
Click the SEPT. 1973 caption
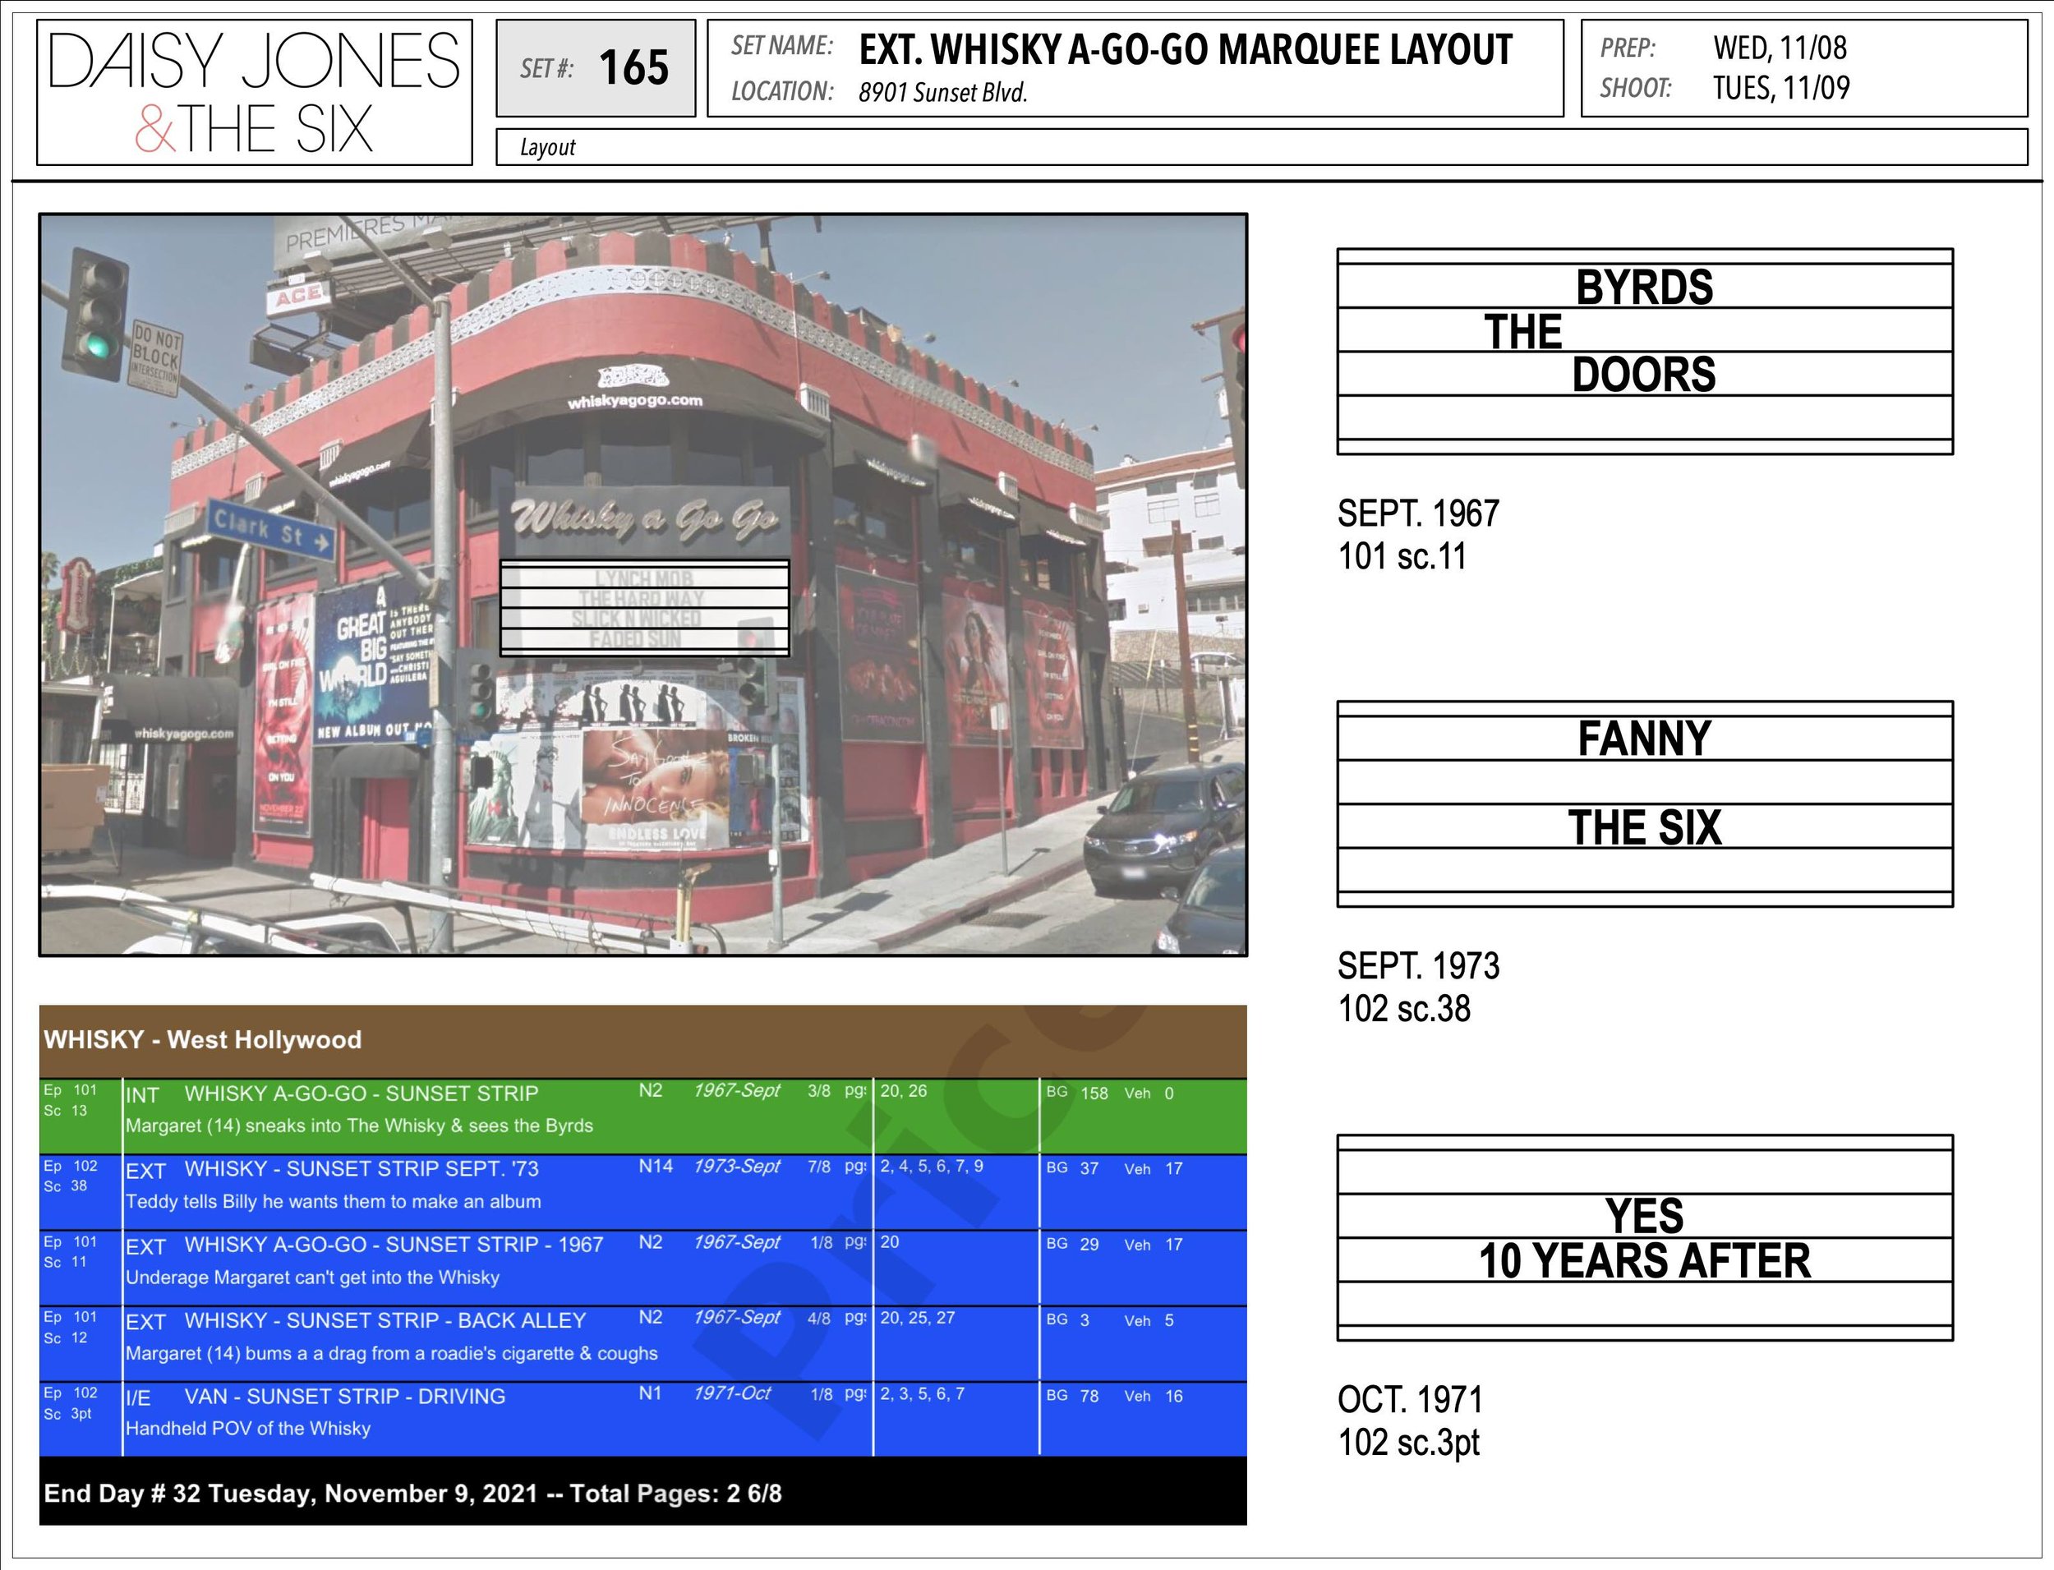point(1417,965)
